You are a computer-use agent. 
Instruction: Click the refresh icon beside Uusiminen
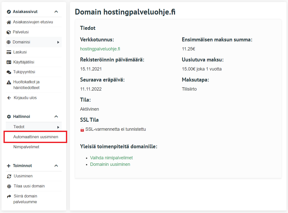pos(9,176)
